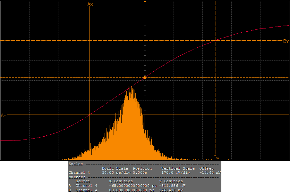Screen dimensions: 290x192
Task: Select the Bx marker label
Action: [217, 157]
